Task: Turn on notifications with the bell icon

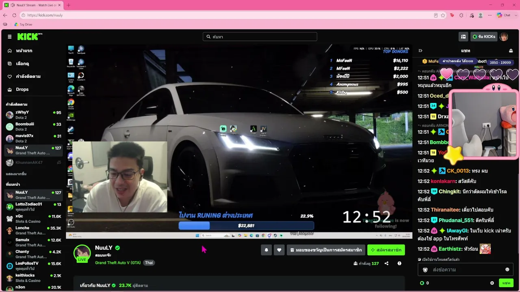Action: click(266, 250)
